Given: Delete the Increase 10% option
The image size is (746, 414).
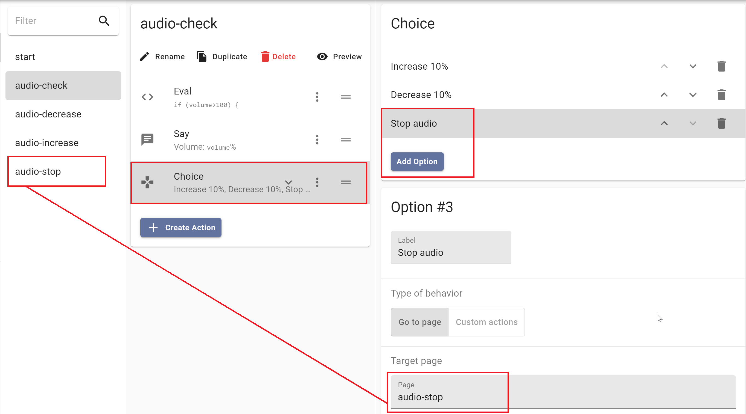Looking at the screenshot, I should coord(721,66).
